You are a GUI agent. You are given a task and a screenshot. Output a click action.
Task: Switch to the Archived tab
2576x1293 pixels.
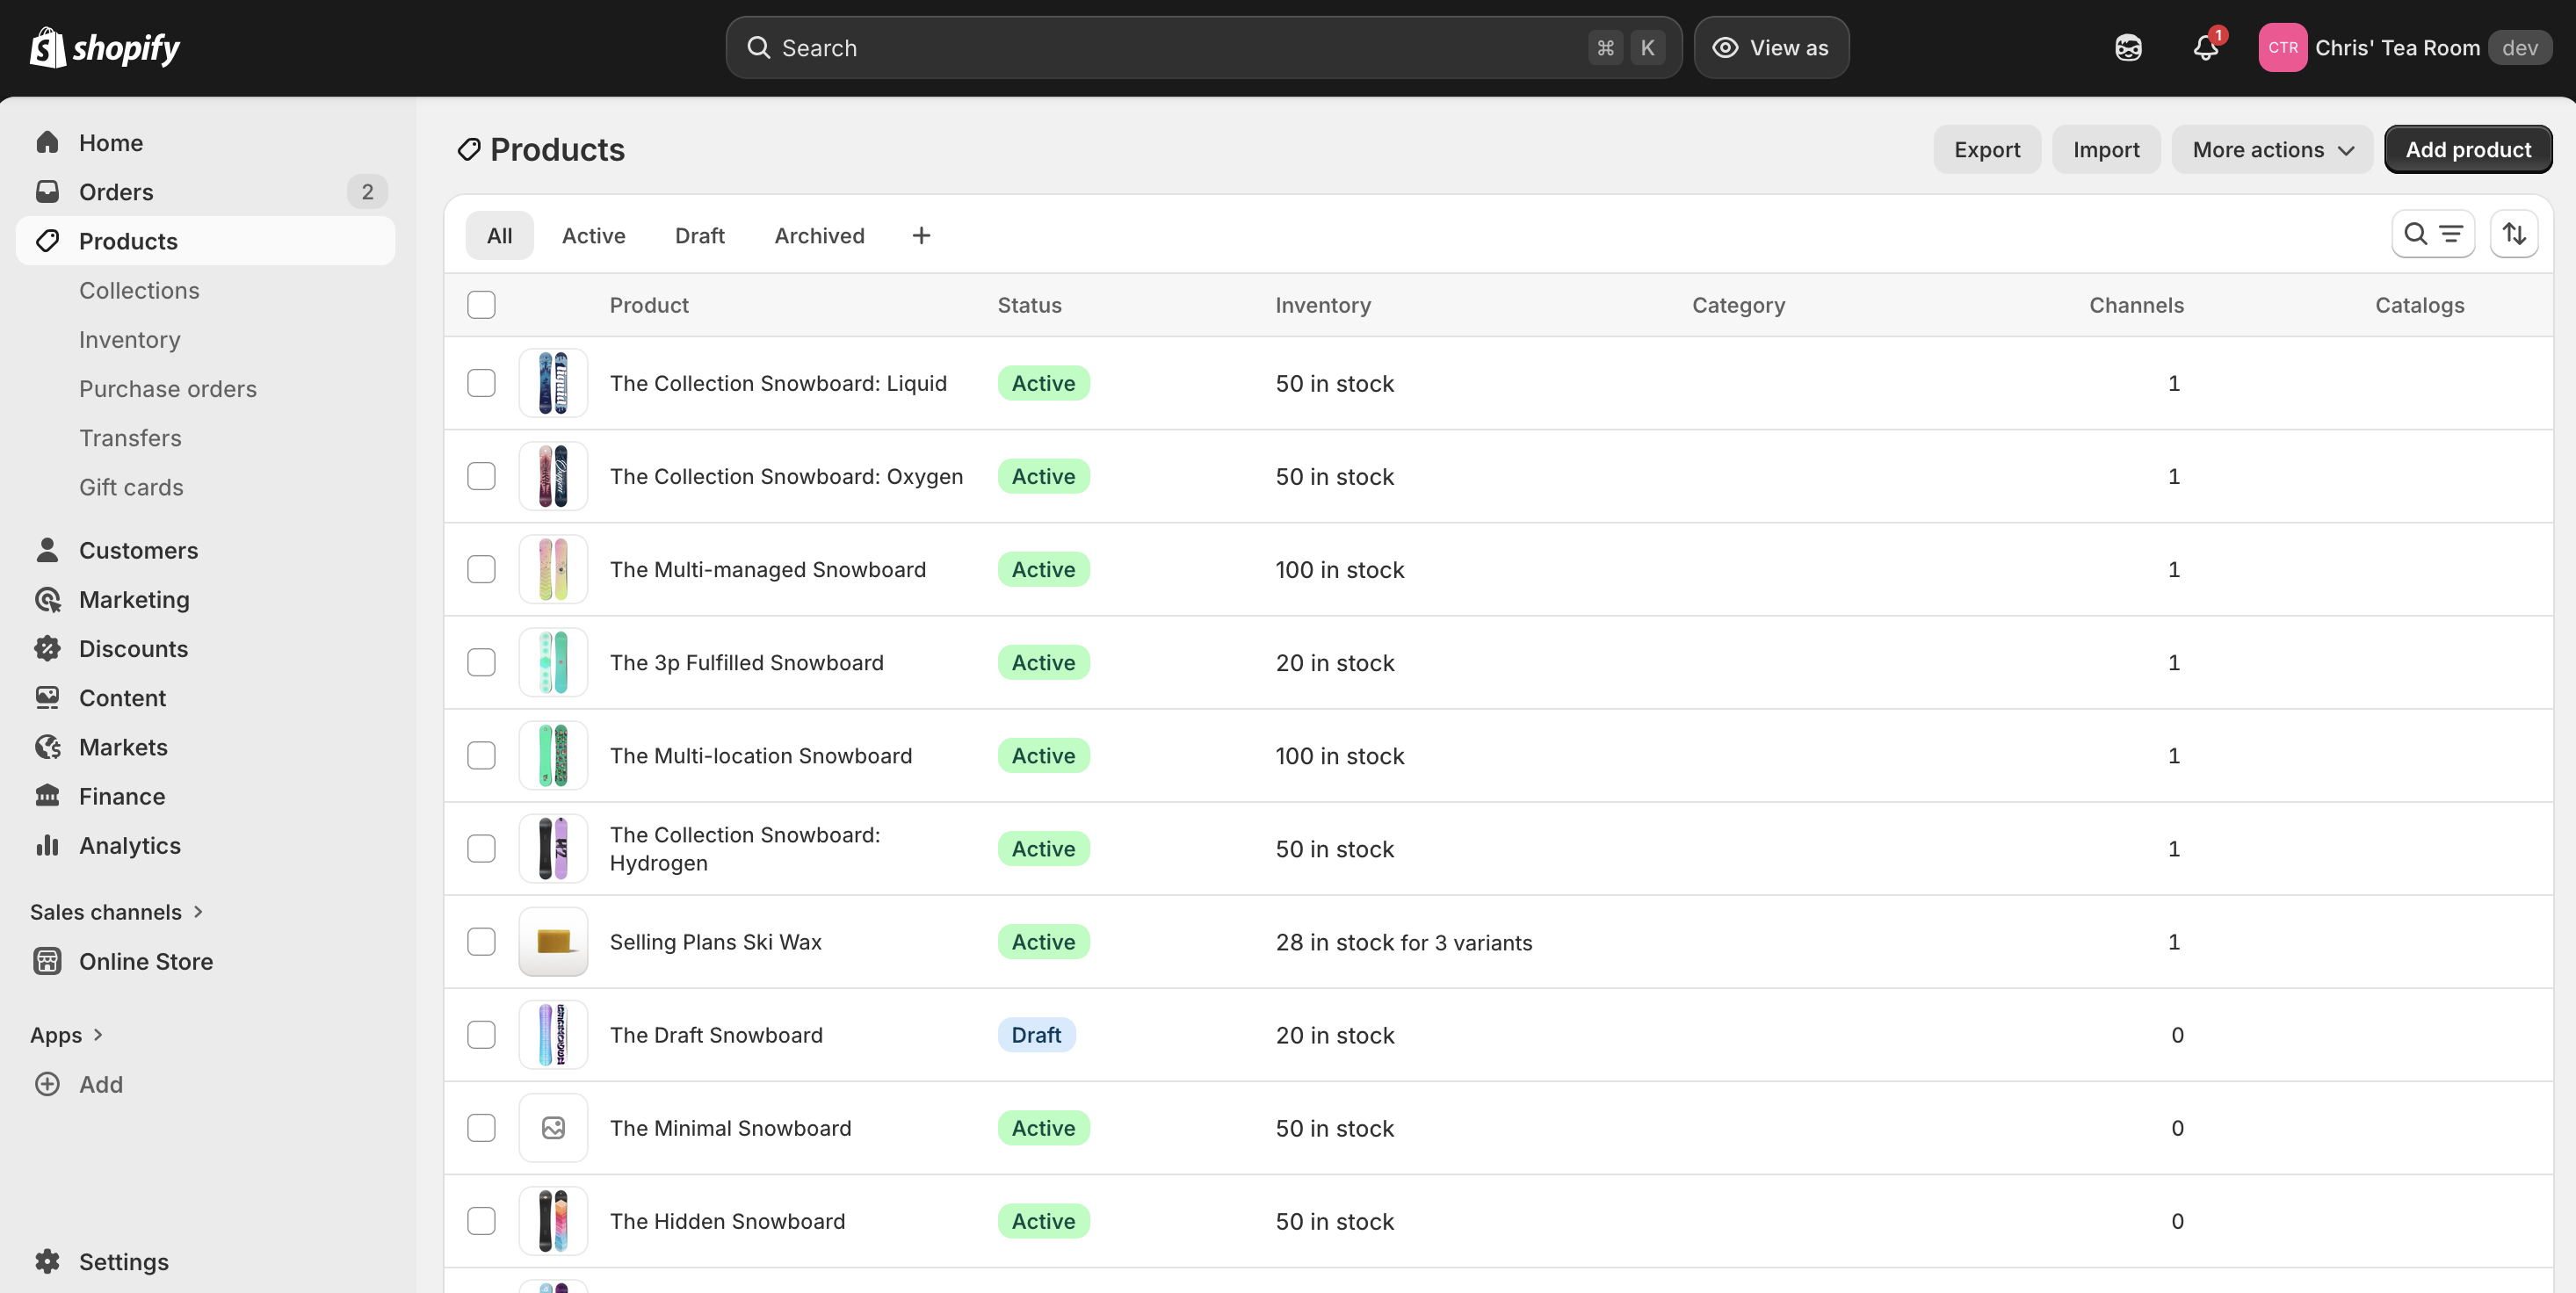point(819,236)
